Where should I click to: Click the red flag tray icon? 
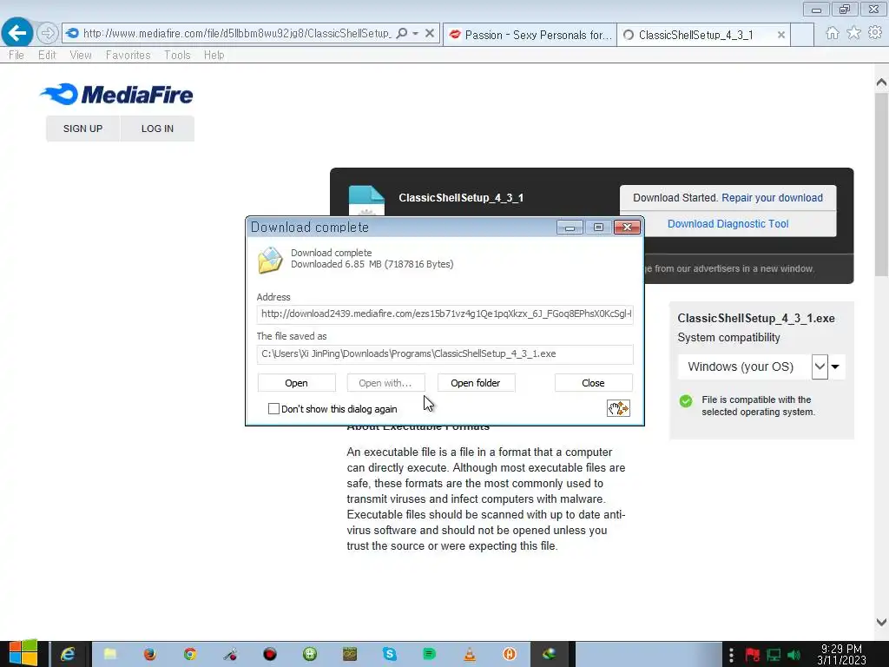753,656
